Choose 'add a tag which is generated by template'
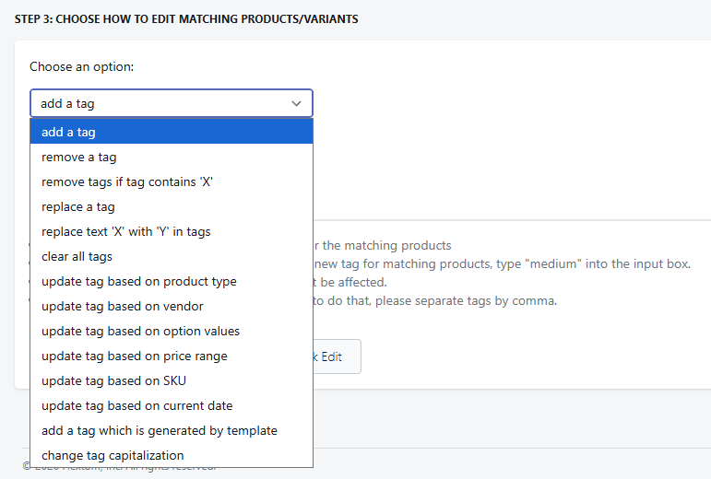Image resolution: width=711 pixels, height=479 pixels. click(172, 431)
